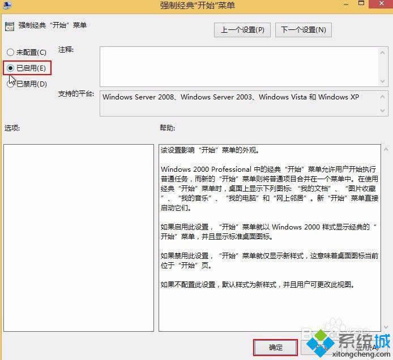
Task: Confirm with the 确定 button
Action: pyautogui.click(x=275, y=347)
